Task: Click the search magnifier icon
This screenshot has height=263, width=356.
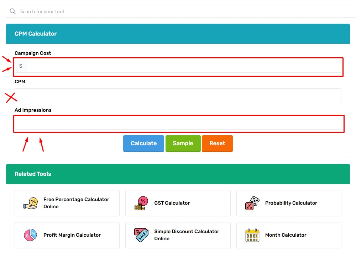Action: [x=13, y=11]
